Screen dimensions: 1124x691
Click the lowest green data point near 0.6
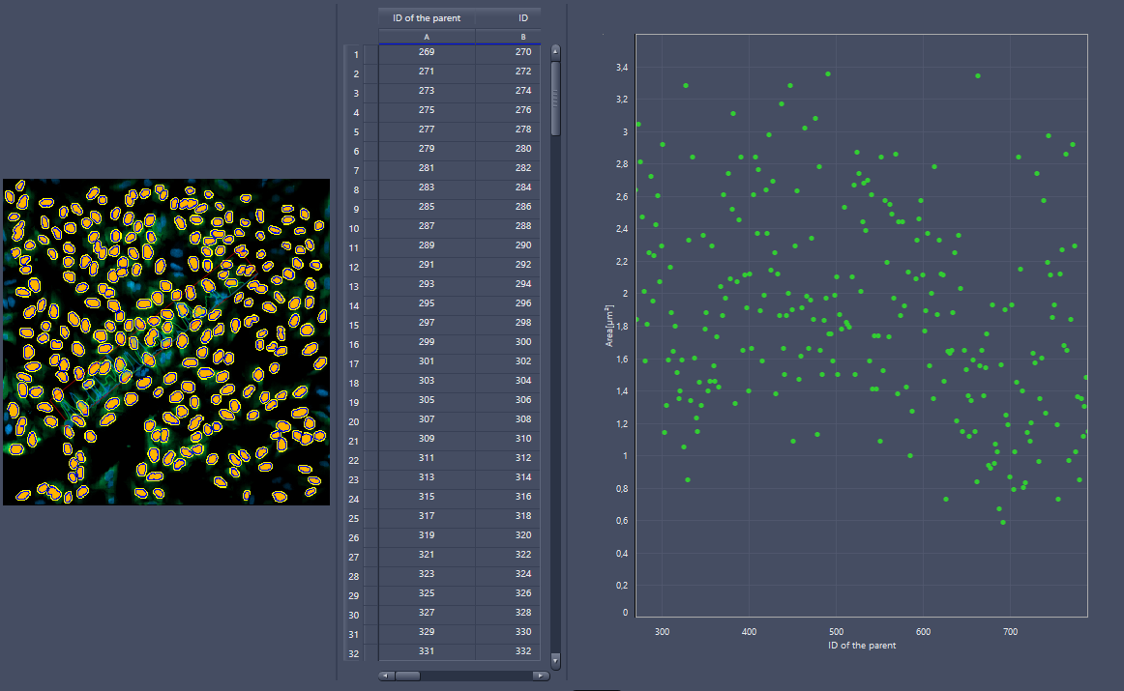pos(1003,522)
